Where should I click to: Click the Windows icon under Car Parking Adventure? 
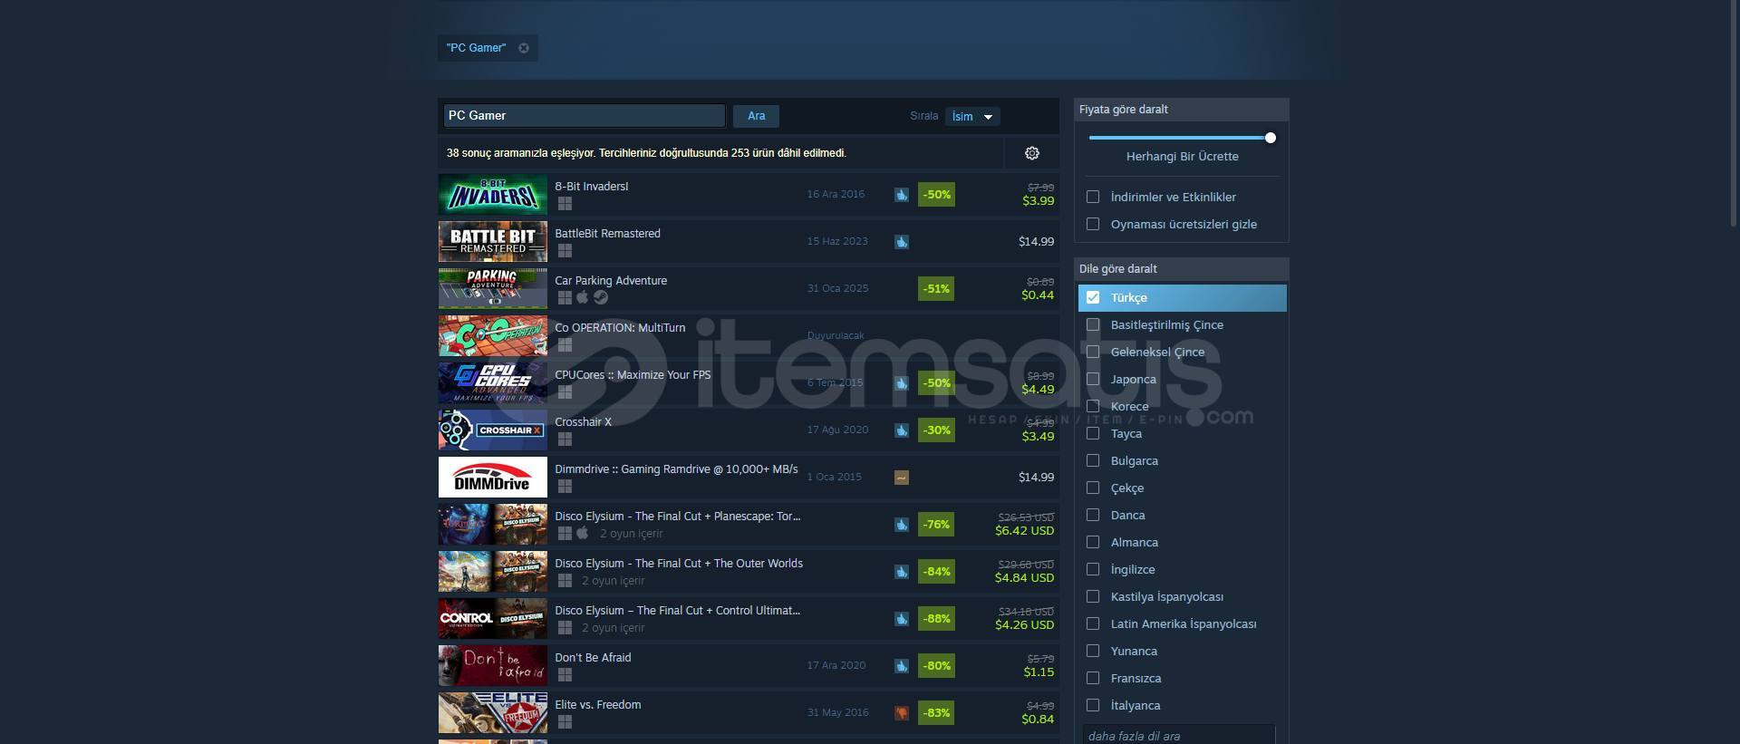tap(565, 298)
